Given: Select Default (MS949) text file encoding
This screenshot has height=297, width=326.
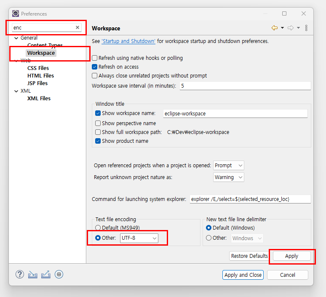Looking at the screenshot, I should (x=98, y=227).
